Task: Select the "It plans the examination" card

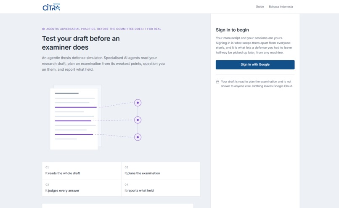Action: (x=161, y=171)
